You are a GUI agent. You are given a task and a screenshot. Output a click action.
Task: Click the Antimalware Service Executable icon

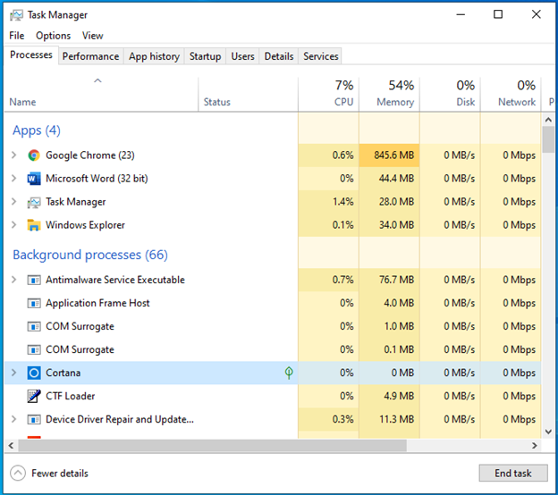click(34, 280)
